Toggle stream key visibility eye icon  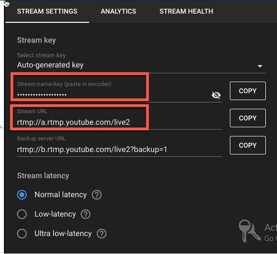[216, 95]
